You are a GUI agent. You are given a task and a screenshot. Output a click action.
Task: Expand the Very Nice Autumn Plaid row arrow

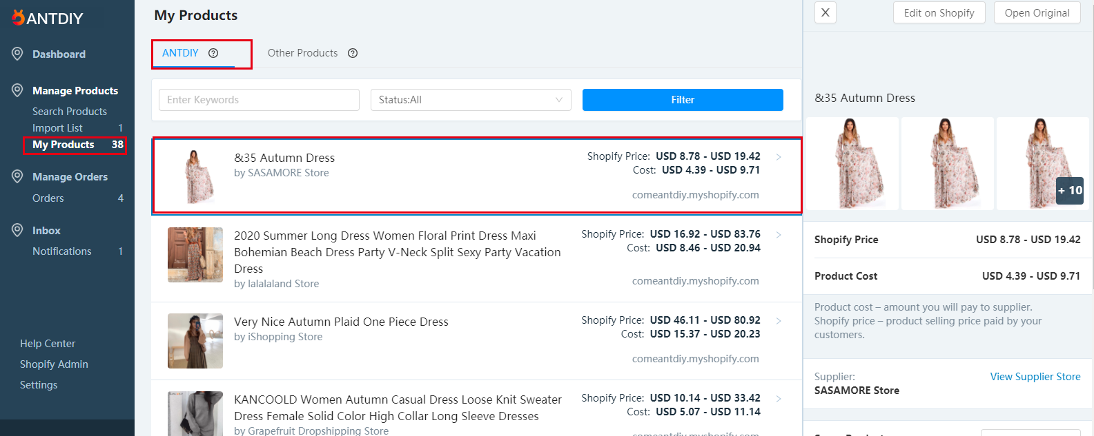[x=779, y=321]
